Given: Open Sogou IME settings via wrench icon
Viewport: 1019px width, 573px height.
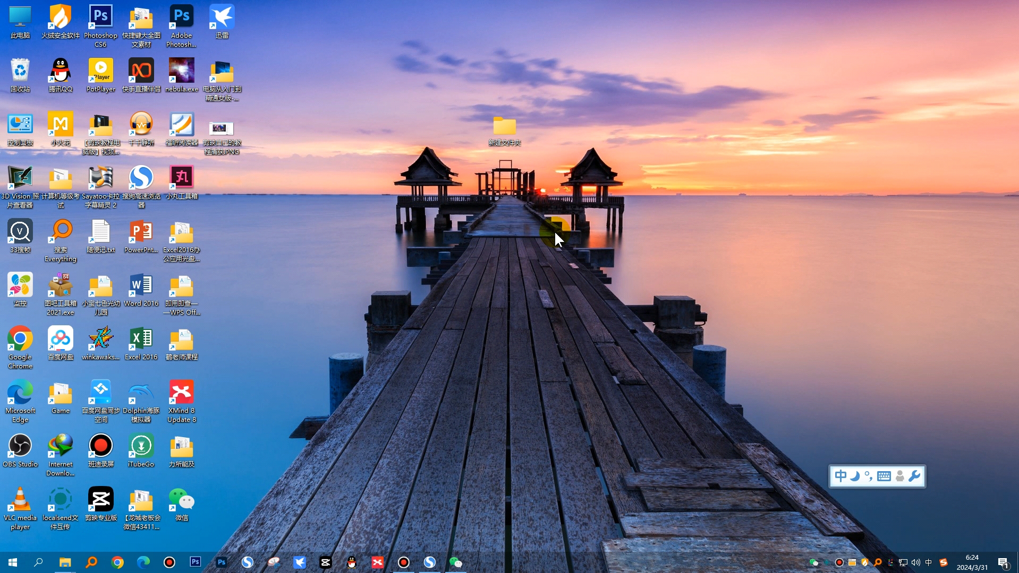Looking at the screenshot, I should pyautogui.click(x=914, y=476).
